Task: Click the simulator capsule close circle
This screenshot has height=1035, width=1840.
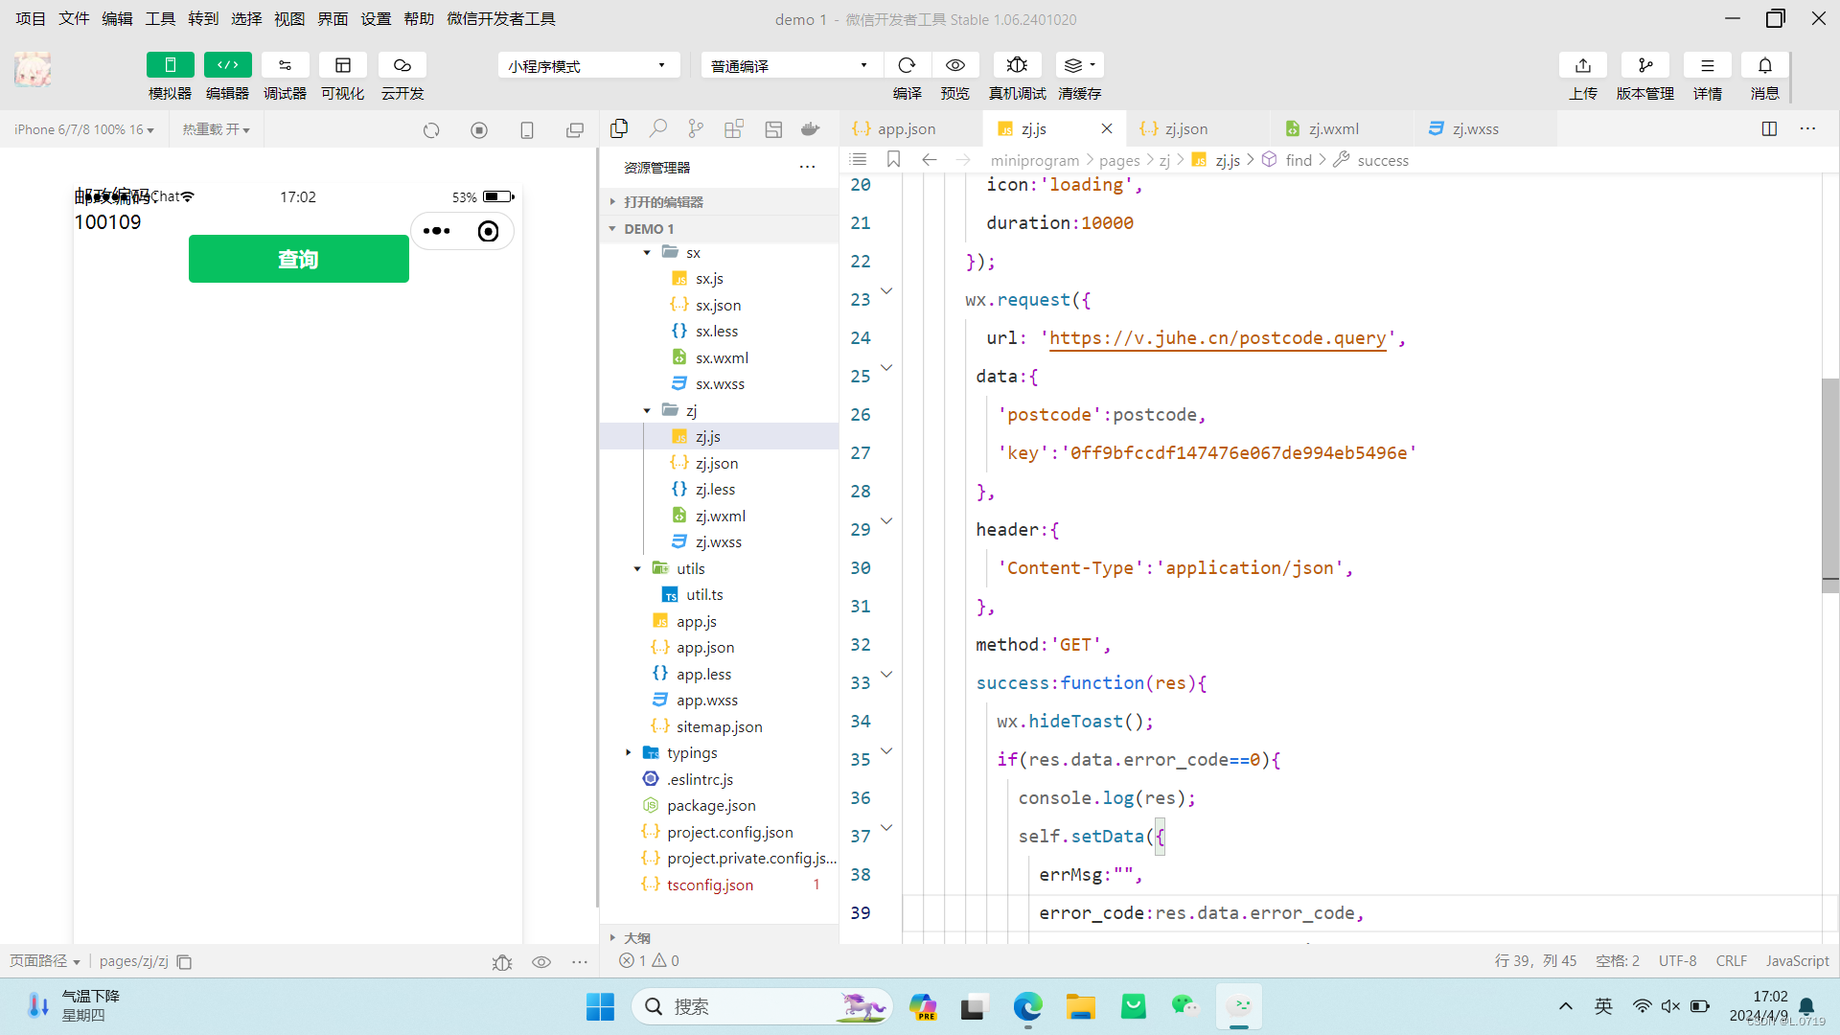Action: 488,231
